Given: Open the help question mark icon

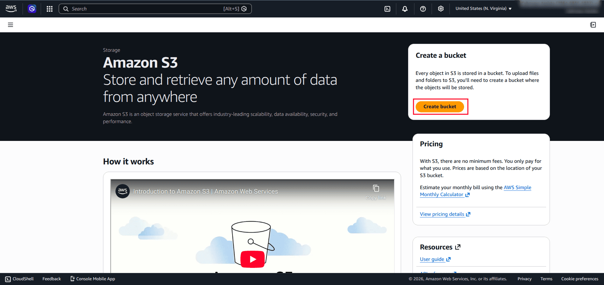Looking at the screenshot, I should click(x=423, y=9).
